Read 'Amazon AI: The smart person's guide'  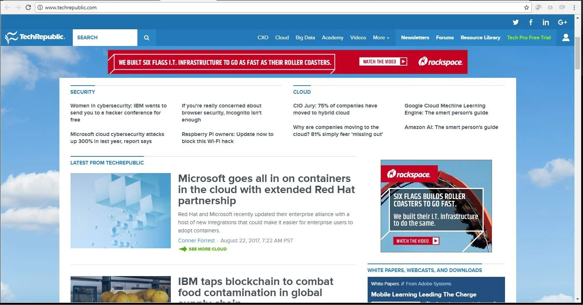tap(451, 127)
